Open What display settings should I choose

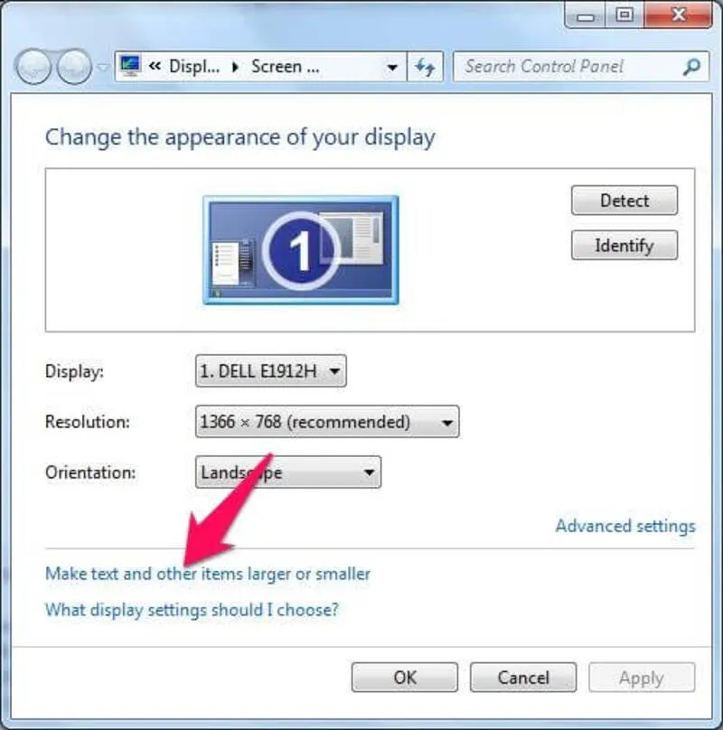point(192,610)
